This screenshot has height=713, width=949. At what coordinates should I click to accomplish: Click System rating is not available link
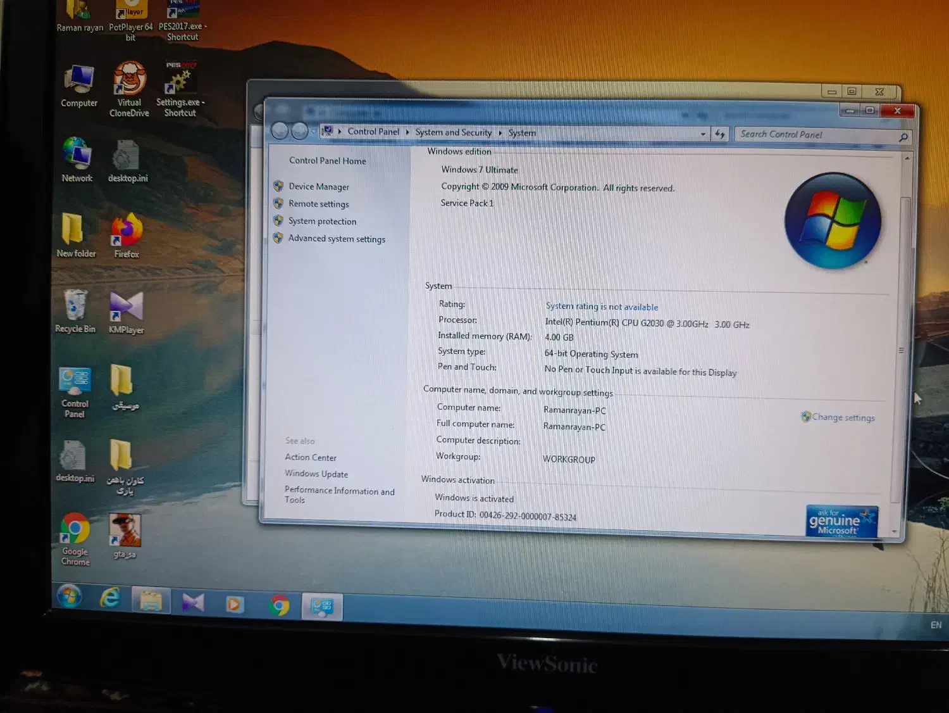click(601, 306)
